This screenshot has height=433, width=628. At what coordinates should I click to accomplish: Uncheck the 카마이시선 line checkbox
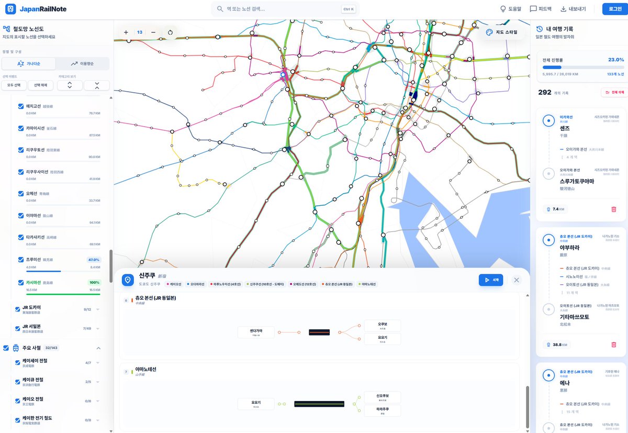coord(20,128)
